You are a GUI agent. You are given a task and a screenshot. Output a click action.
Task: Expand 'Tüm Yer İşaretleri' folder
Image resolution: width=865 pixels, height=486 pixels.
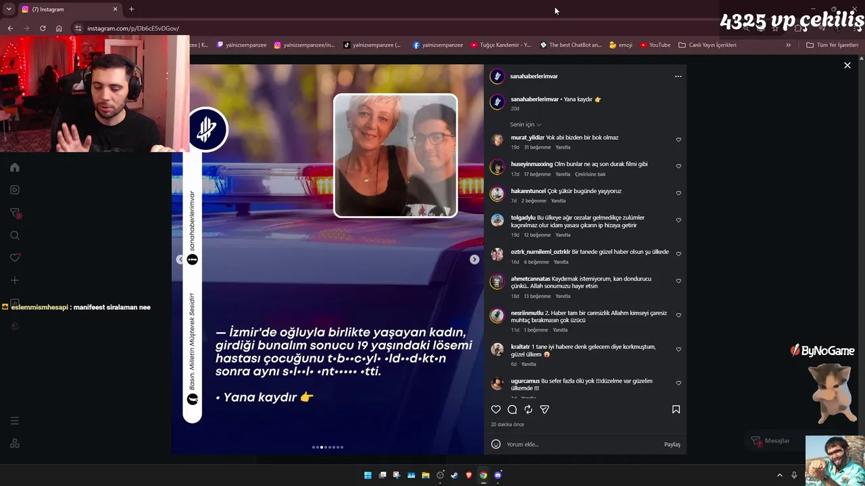[833, 45]
